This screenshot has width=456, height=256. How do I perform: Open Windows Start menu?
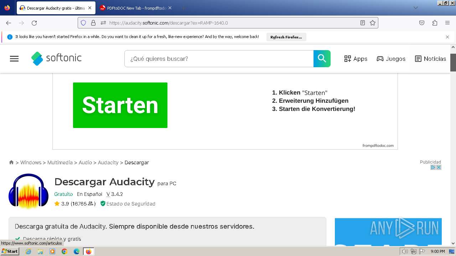click(x=10, y=251)
